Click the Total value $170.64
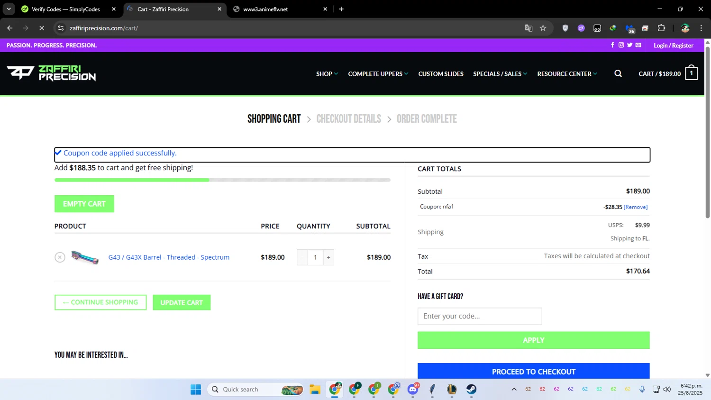 point(638,271)
